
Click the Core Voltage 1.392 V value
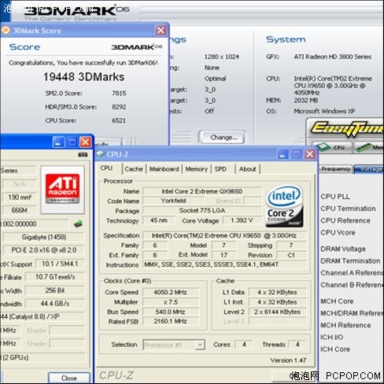pyautogui.click(x=242, y=220)
